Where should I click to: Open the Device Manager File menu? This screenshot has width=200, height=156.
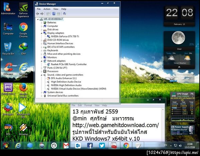tap(39, 9)
